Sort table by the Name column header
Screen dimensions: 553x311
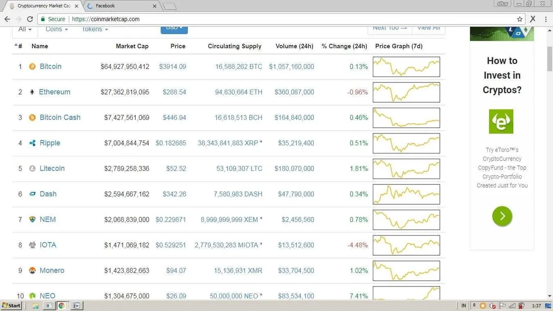(40, 46)
